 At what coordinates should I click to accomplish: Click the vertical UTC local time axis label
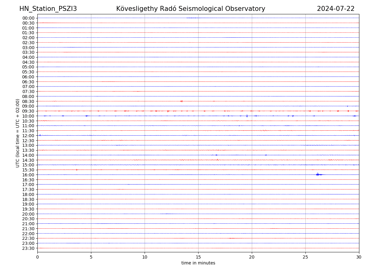18,133
